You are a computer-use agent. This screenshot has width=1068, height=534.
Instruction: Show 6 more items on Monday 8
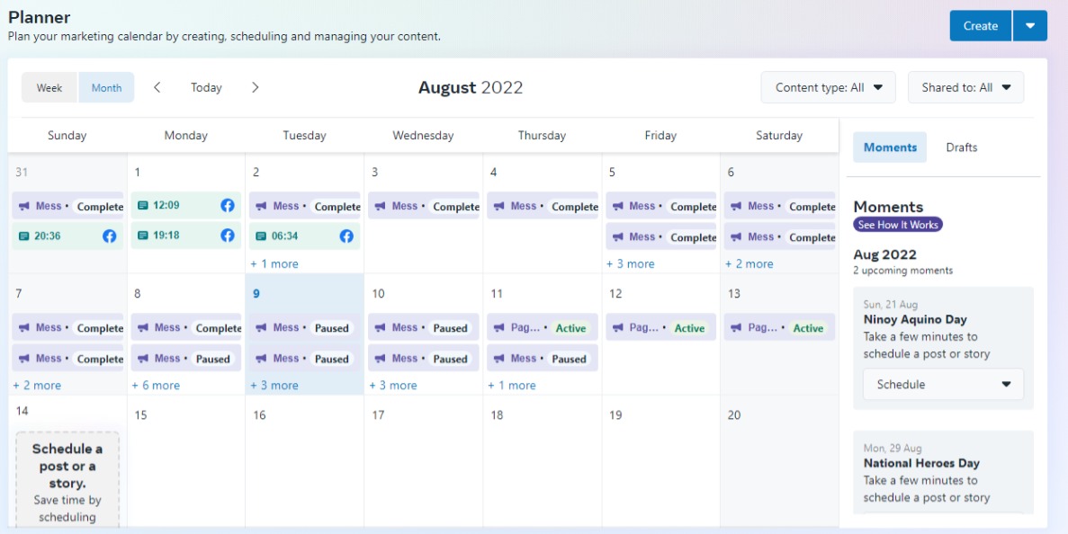click(x=156, y=386)
